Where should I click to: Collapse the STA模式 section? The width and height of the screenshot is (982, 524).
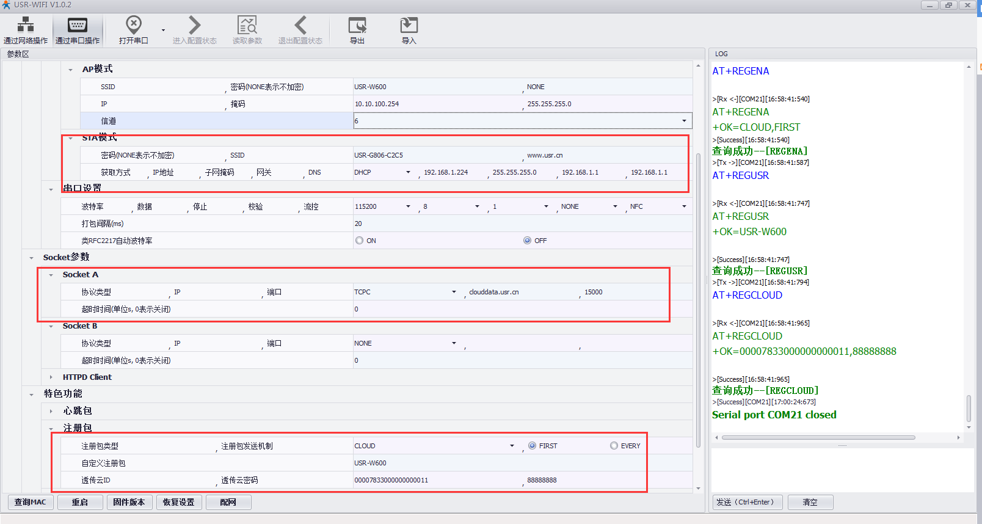pos(70,138)
